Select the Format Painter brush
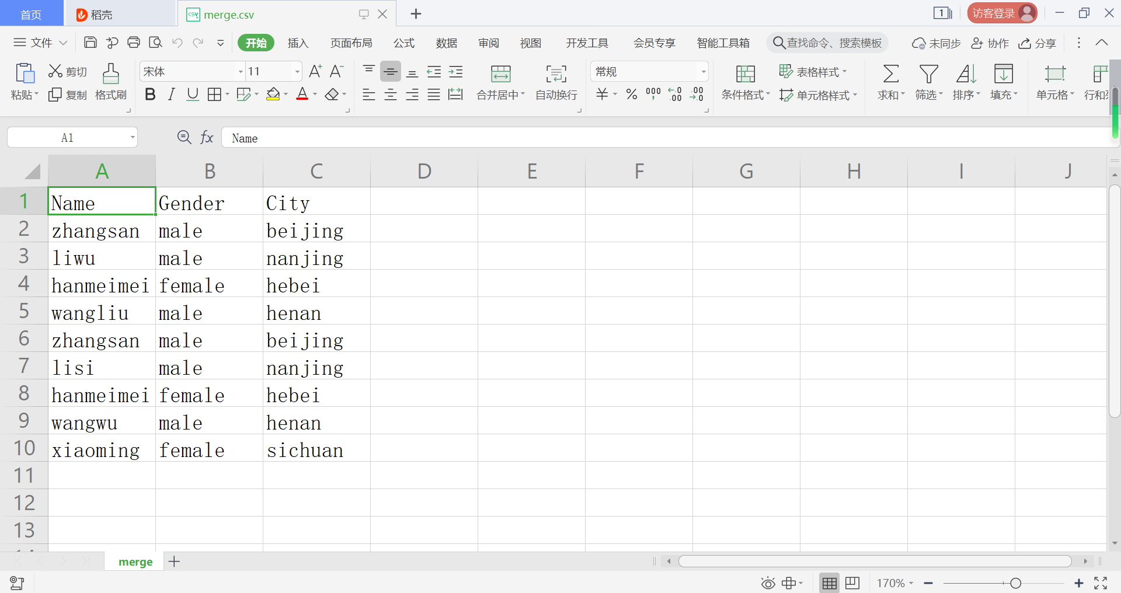Image resolution: width=1121 pixels, height=593 pixels. [110, 74]
